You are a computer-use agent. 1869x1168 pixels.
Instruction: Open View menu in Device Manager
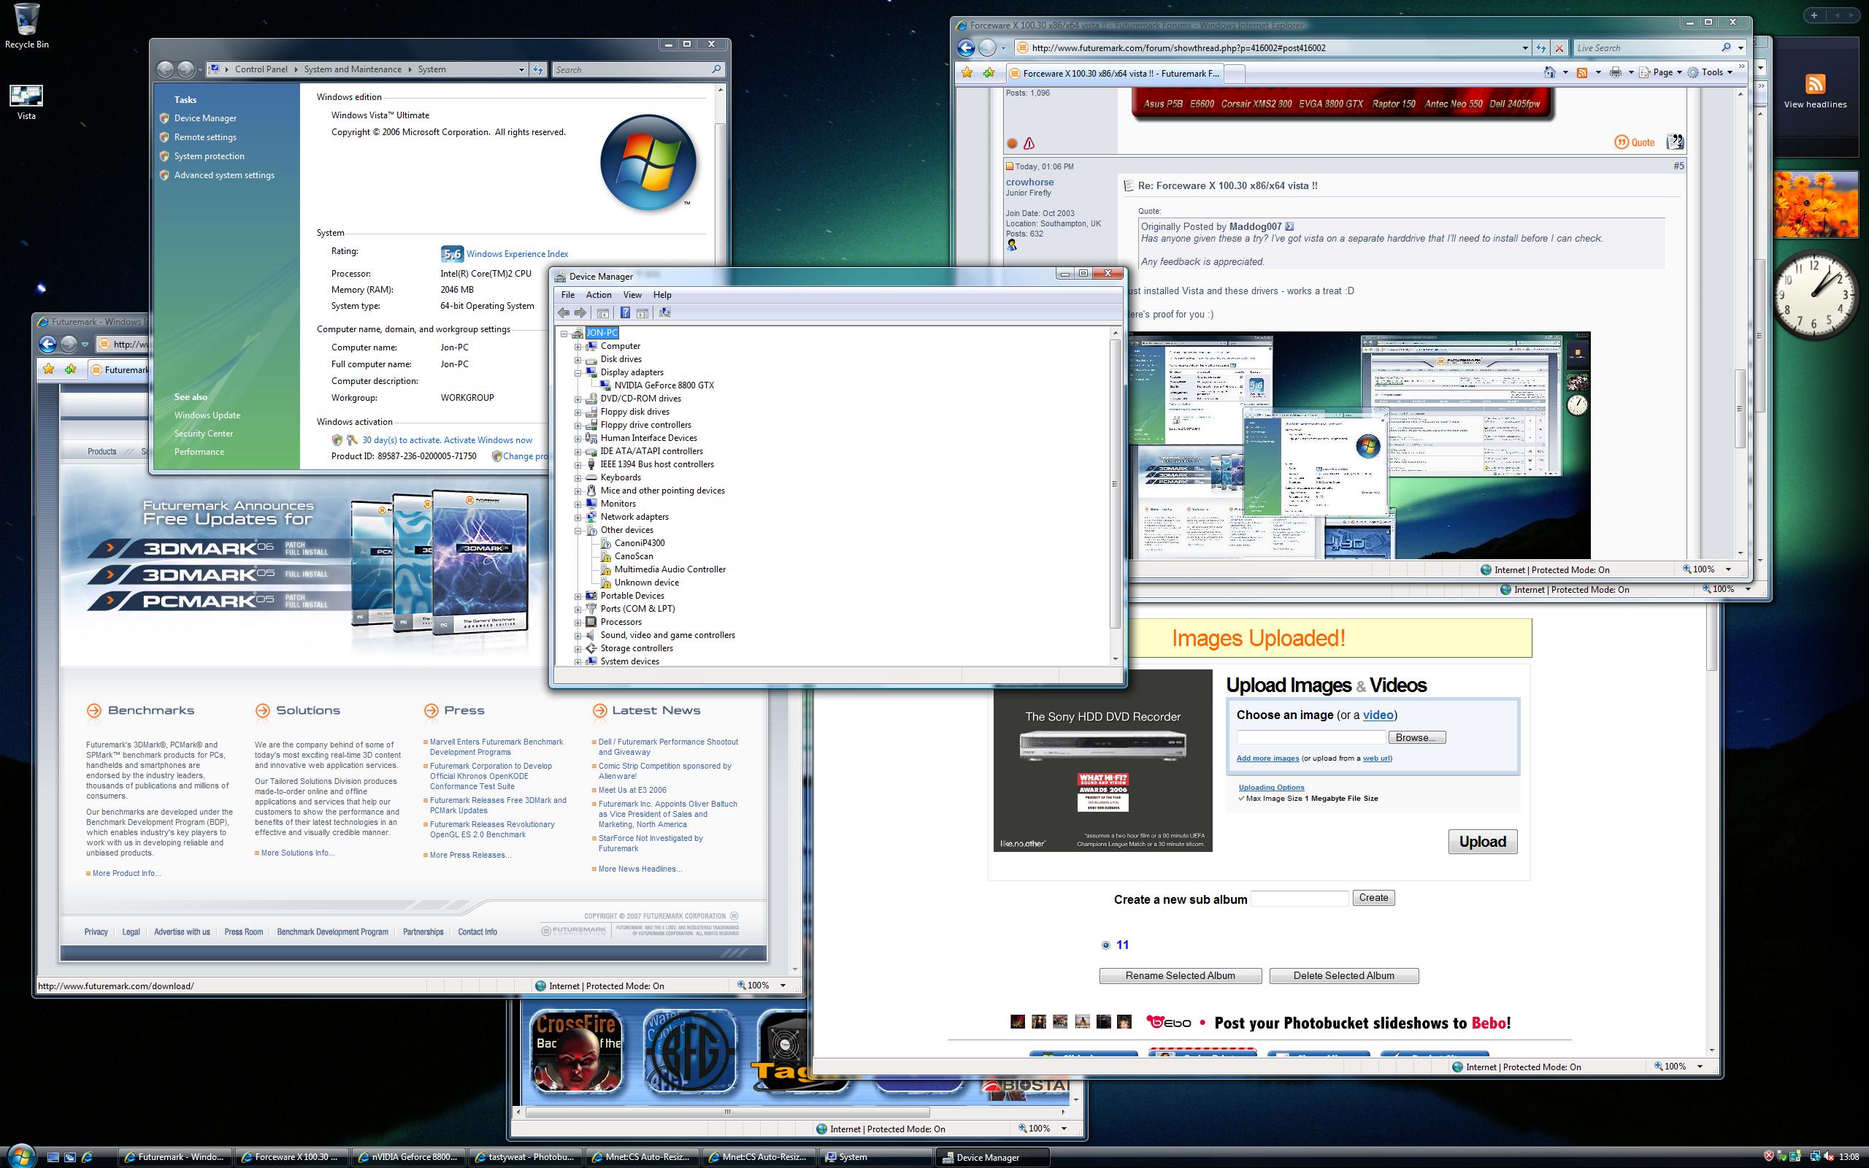(632, 294)
